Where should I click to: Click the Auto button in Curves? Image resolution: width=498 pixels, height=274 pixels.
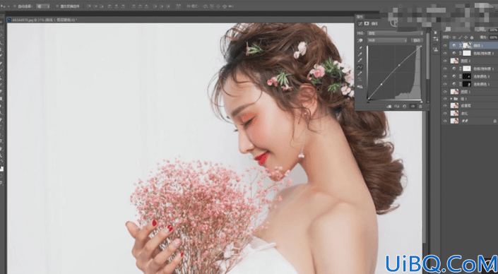(417, 40)
